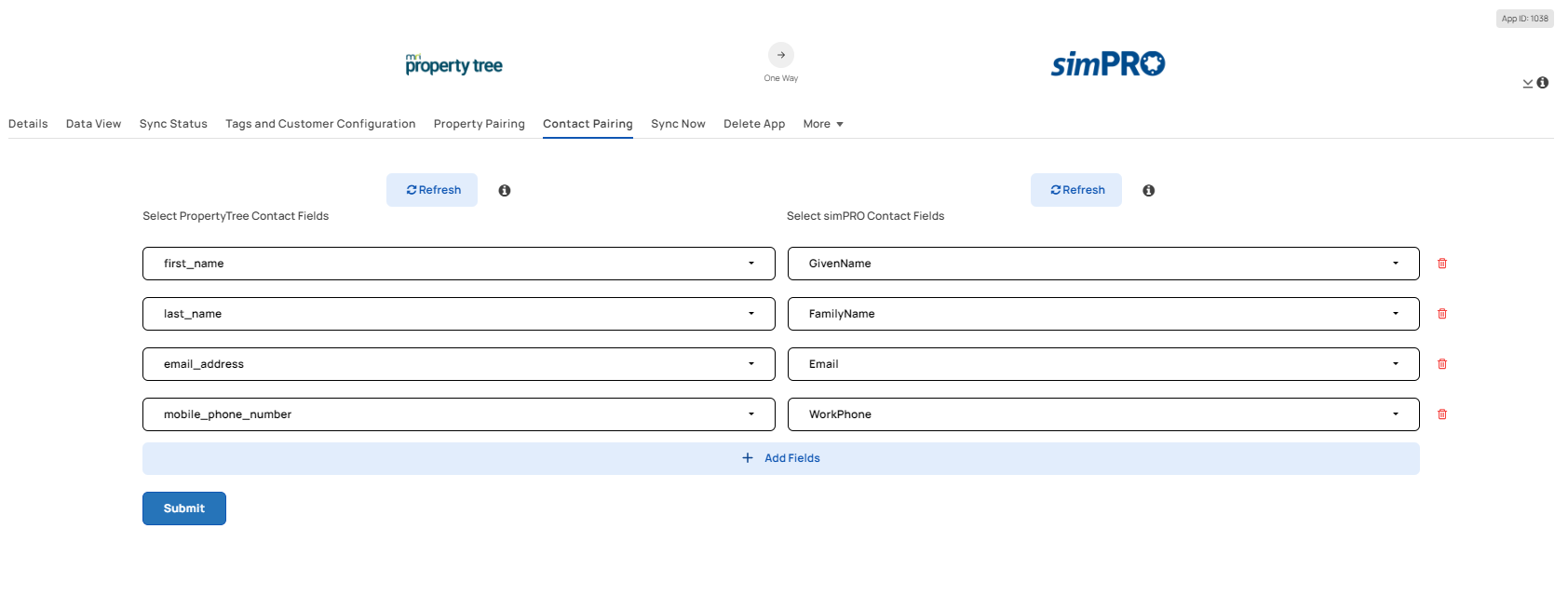Viewport: 1568px width, 610px height.
Task: Submit the contact pairing
Action: pos(184,508)
